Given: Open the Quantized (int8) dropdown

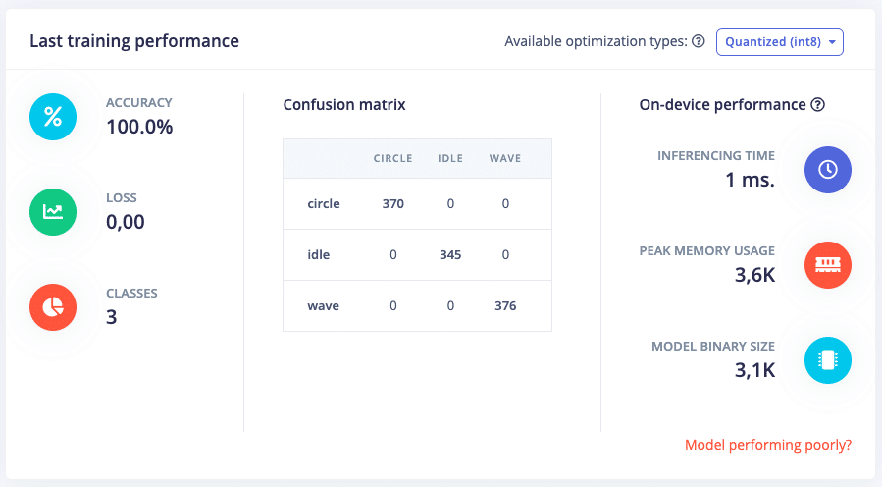Looking at the screenshot, I should 780,42.
